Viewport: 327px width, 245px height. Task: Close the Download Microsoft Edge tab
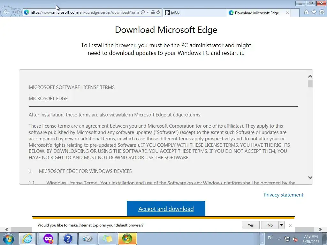pyautogui.click(x=287, y=13)
